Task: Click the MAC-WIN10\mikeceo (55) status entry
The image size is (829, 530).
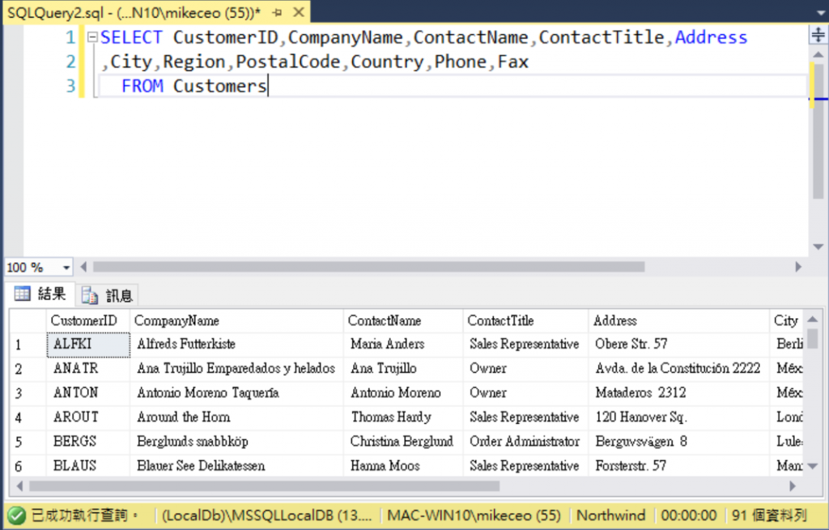Action: [474, 515]
